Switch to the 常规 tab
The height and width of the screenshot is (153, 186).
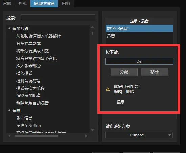pos(7,4)
